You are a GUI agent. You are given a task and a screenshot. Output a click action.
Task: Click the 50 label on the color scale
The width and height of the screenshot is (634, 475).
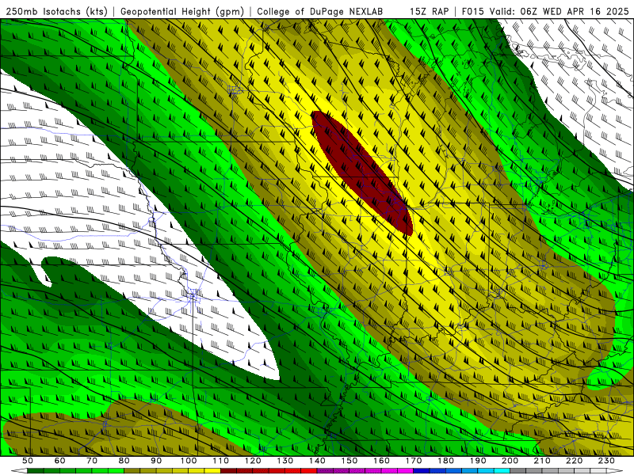click(28, 461)
